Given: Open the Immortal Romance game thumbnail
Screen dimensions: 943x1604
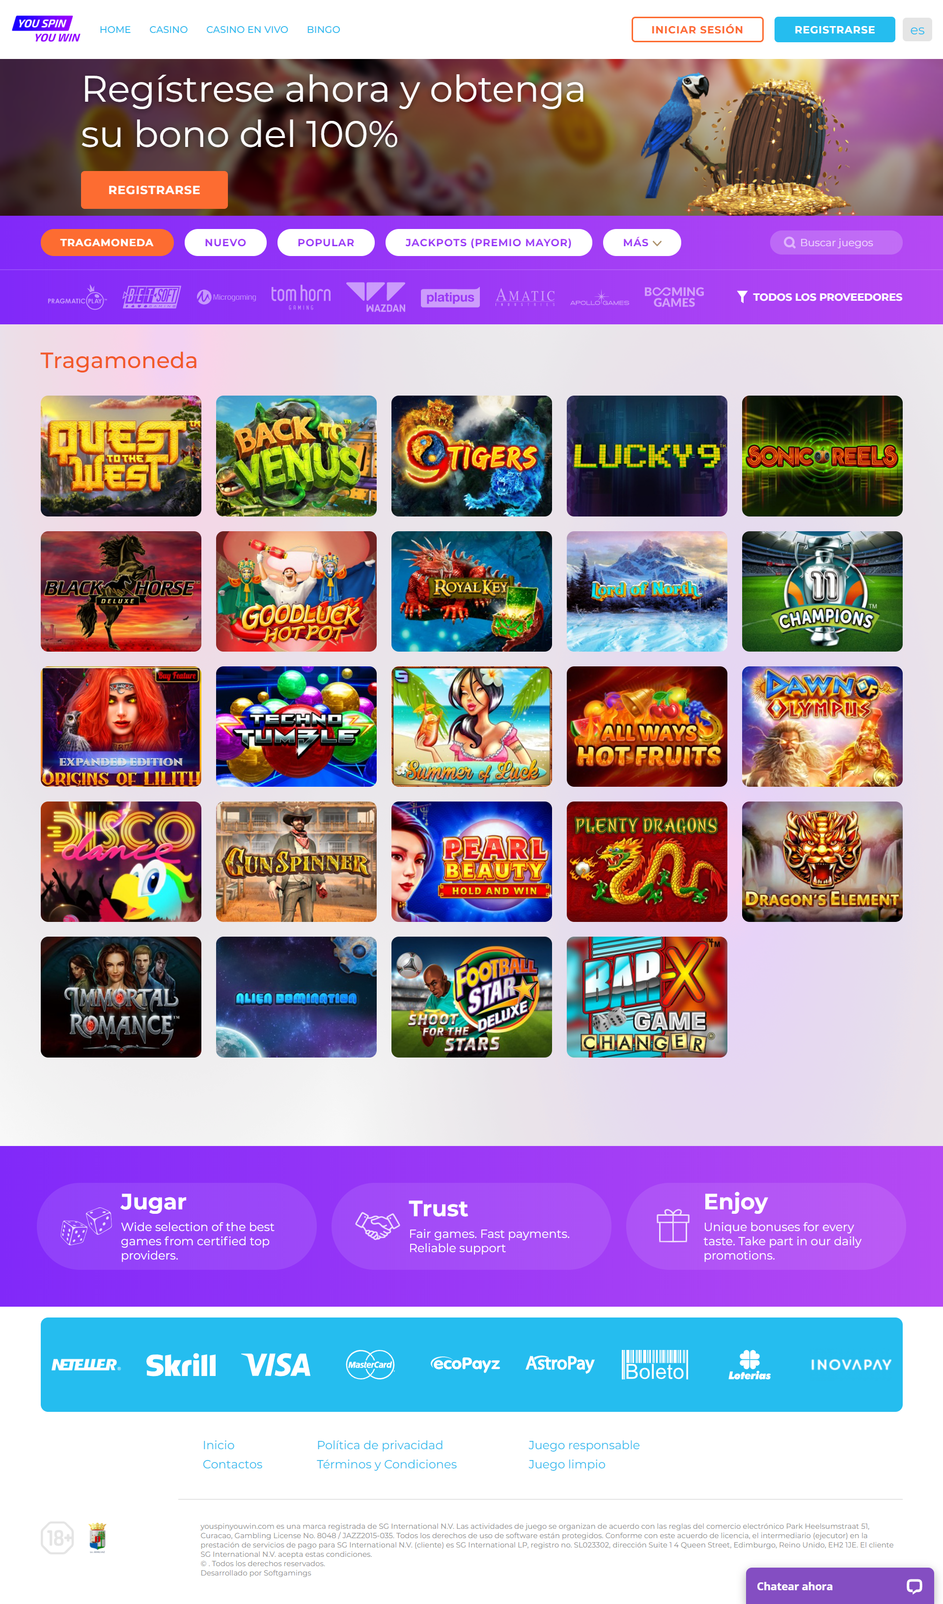Looking at the screenshot, I should [121, 997].
